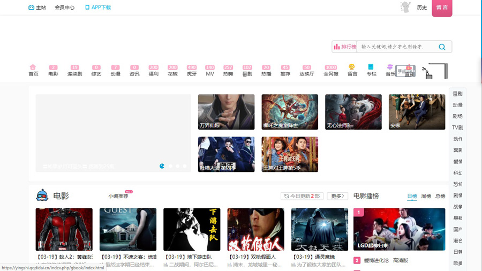Click the pink 留言 button top right

[x=442, y=7]
